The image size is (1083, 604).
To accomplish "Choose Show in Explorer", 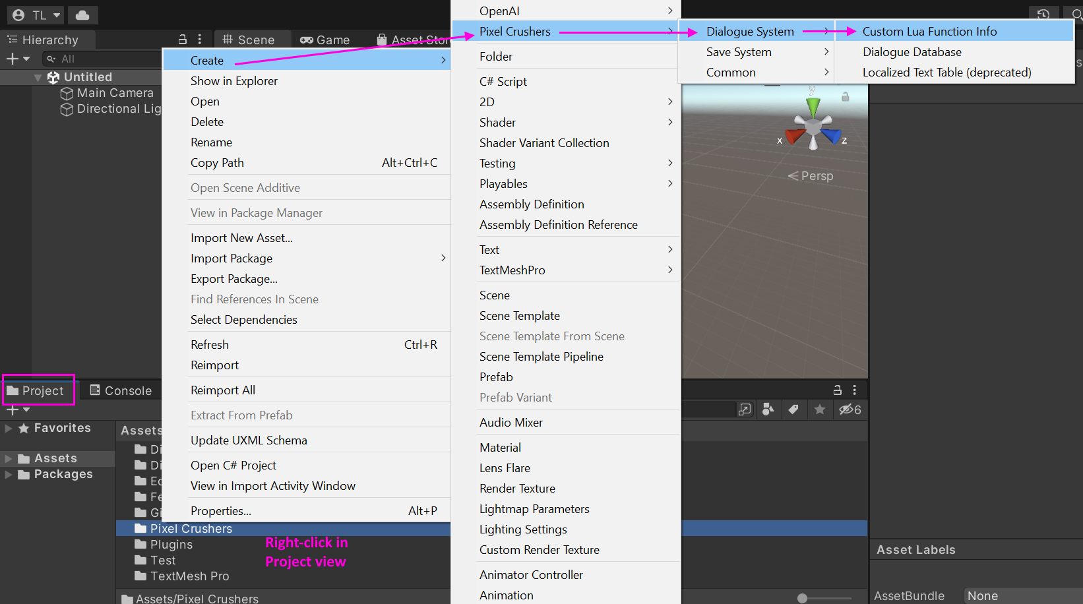I will [x=307, y=80].
